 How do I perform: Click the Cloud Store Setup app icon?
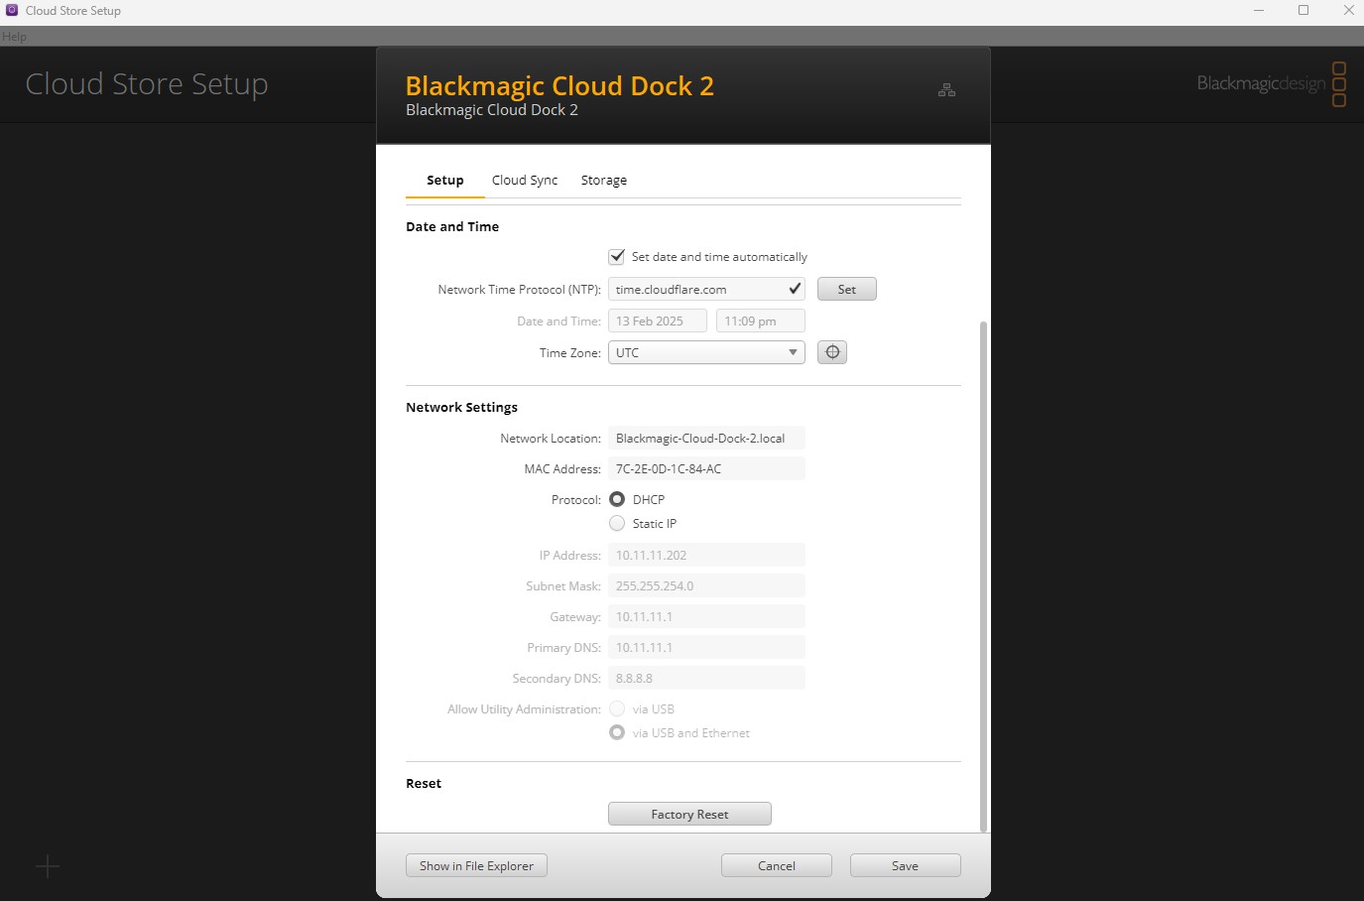pyautogui.click(x=12, y=10)
